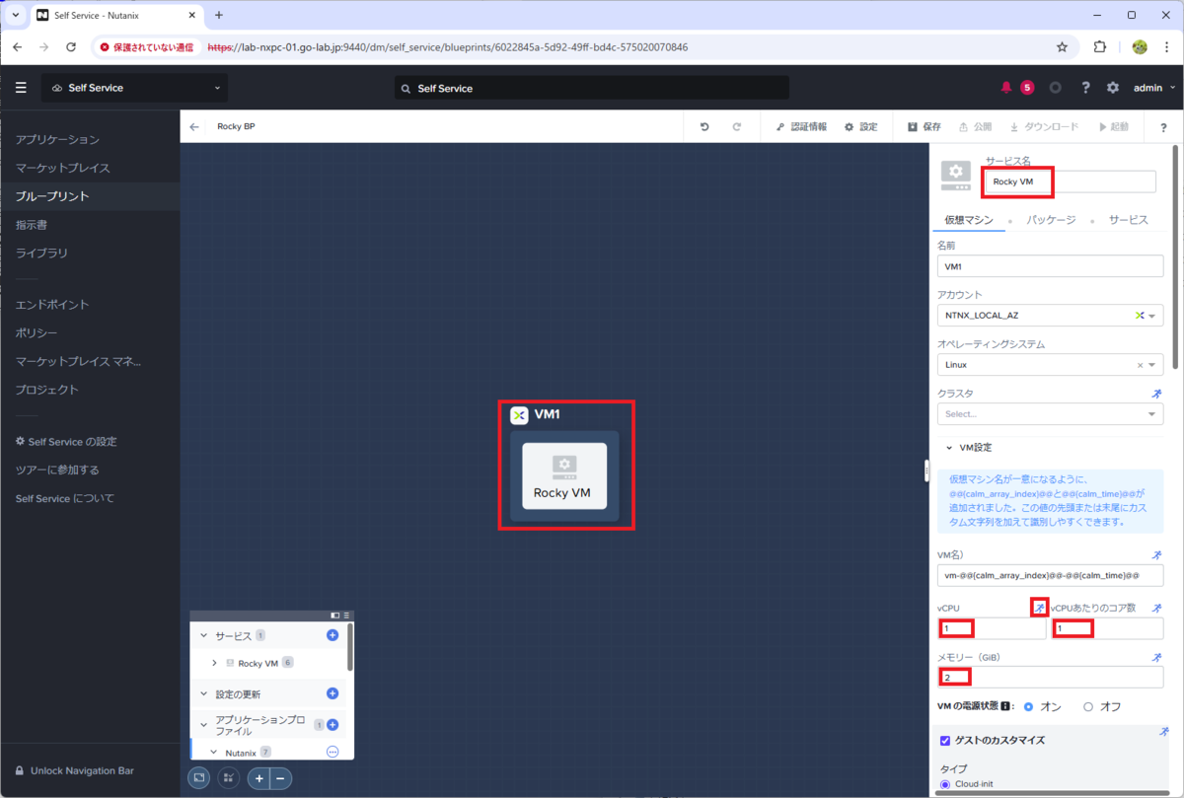Click the fit-to-screen canvas icon

tap(199, 778)
